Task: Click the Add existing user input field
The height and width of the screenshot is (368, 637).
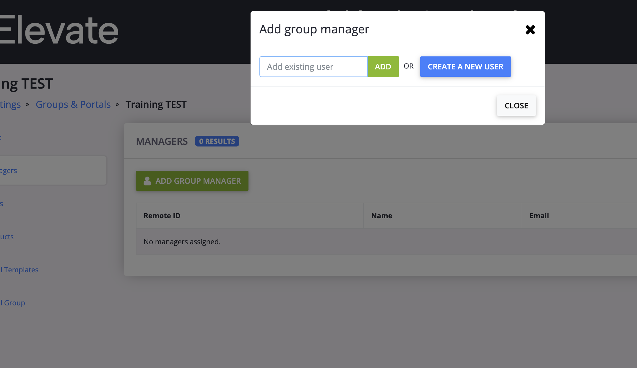Action: 313,67
